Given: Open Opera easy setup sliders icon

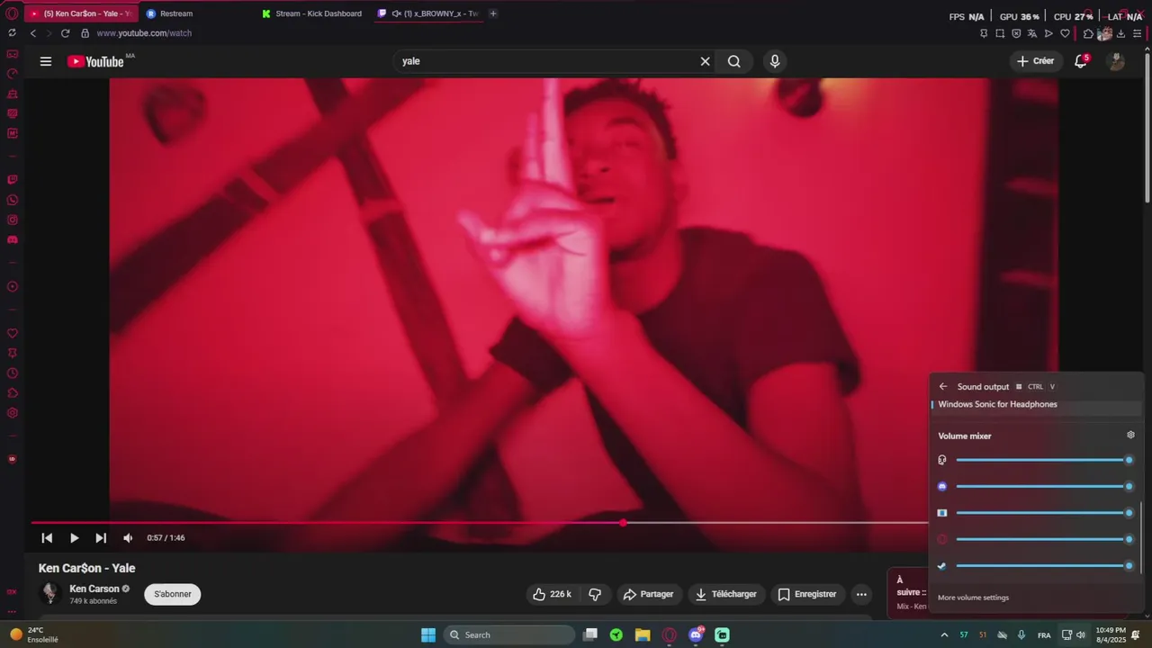Looking at the screenshot, I should pyautogui.click(x=1137, y=33).
